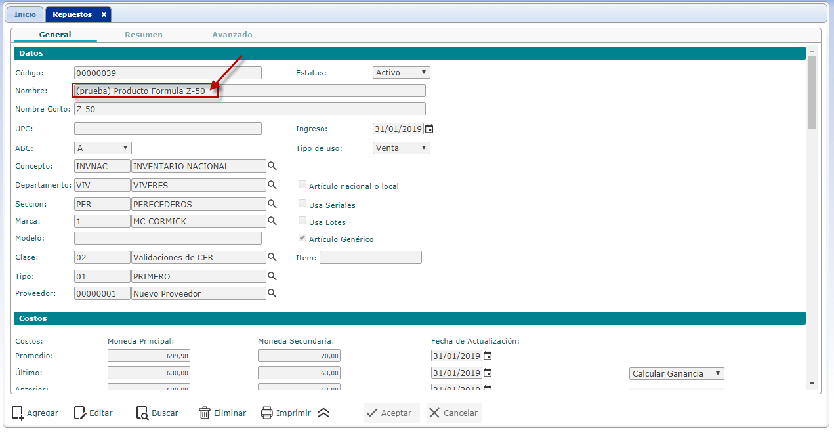
Task: Toggle the Usa Seriales checkbox
Action: coord(302,204)
